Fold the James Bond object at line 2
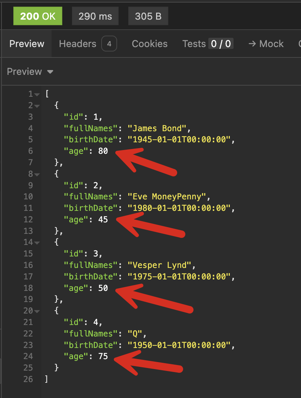This screenshot has width=301, height=398. [37, 106]
